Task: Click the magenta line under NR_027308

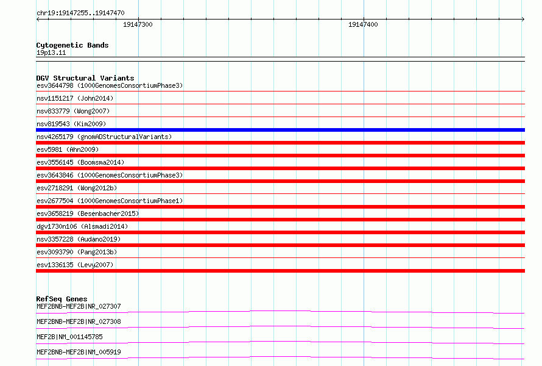Action: pyautogui.click(x=280, y=327)
